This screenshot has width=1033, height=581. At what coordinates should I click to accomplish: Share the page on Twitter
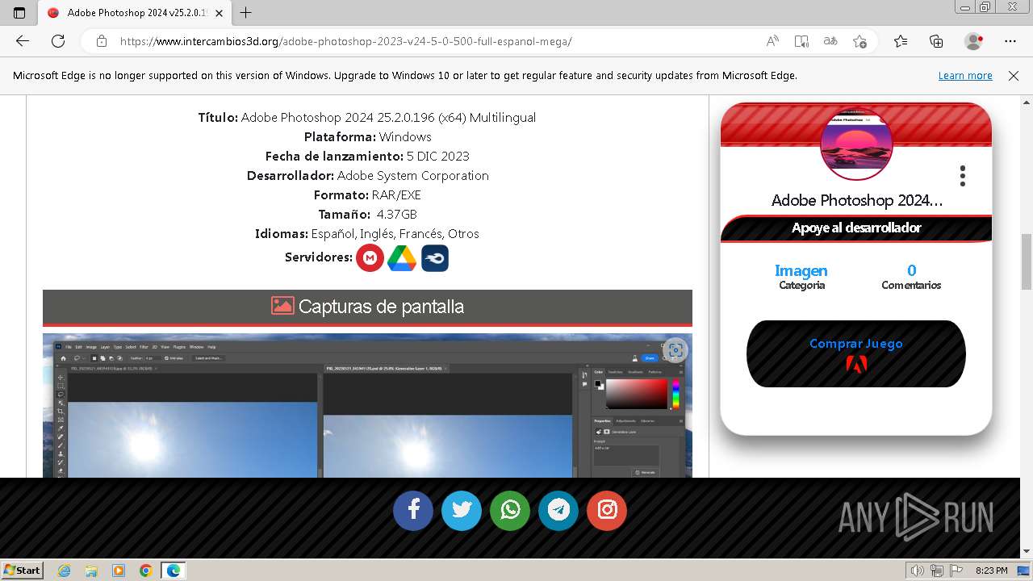(462, 510)
